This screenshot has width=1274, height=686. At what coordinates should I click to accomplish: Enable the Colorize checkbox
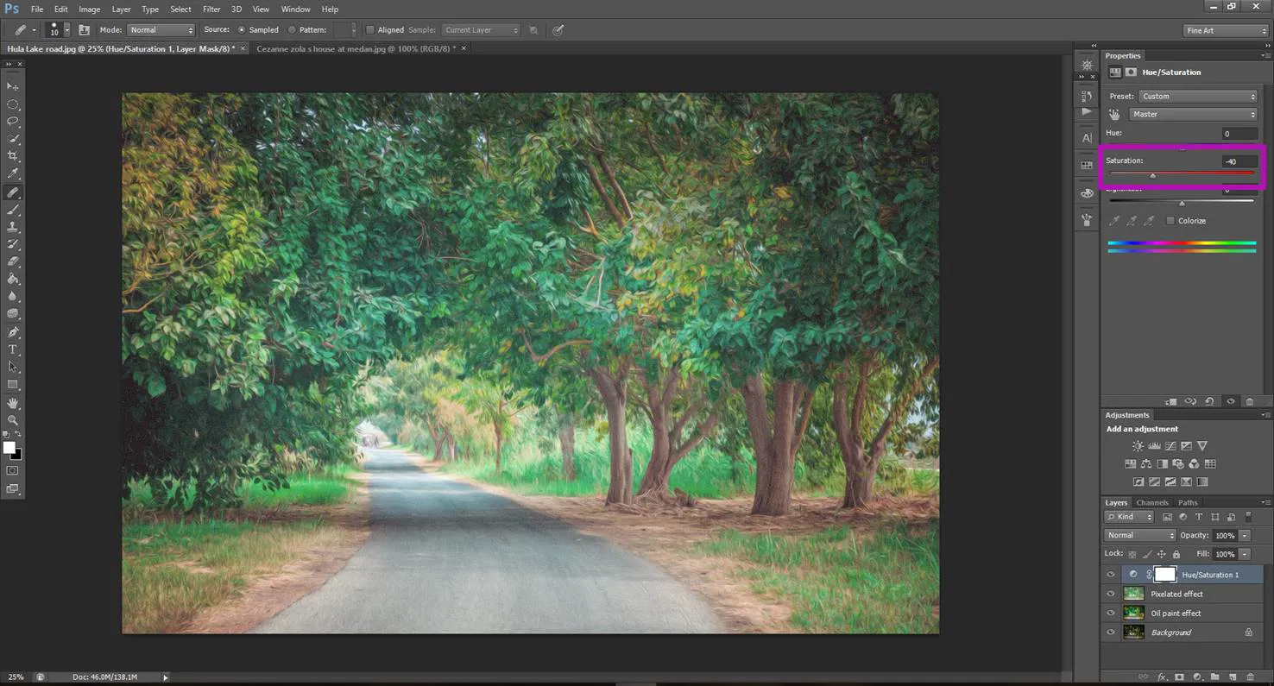(x=1170, y=221)
